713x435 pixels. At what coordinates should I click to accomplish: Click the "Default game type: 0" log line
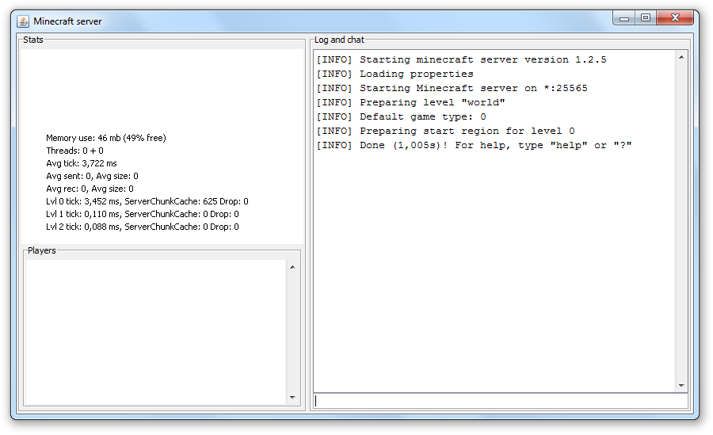tap(401, 116)
